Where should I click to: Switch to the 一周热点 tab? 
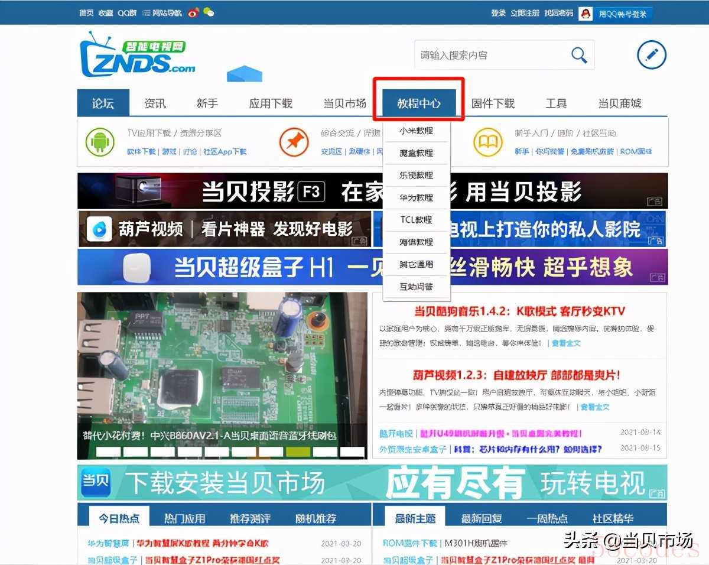tap(547, 519)
